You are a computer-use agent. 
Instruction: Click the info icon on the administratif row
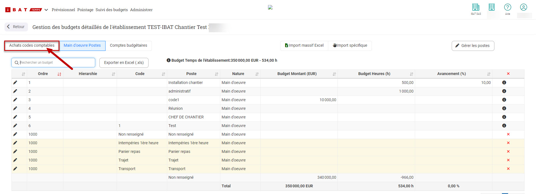point(504,91)
